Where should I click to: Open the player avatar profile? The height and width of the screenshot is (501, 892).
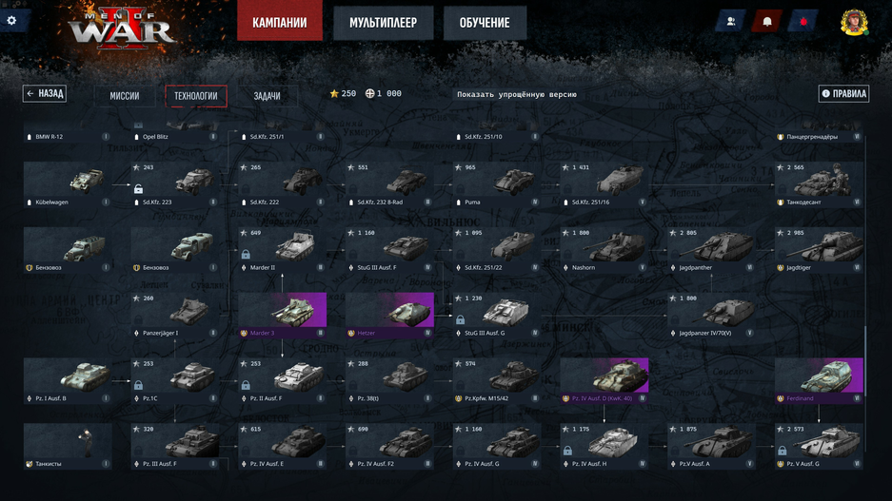coord(854,22)
